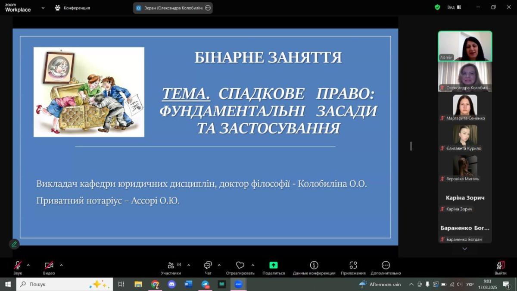This screenshot has height=291, width=517.
Task: Select the Конференция tab
Action: (72, 8)
